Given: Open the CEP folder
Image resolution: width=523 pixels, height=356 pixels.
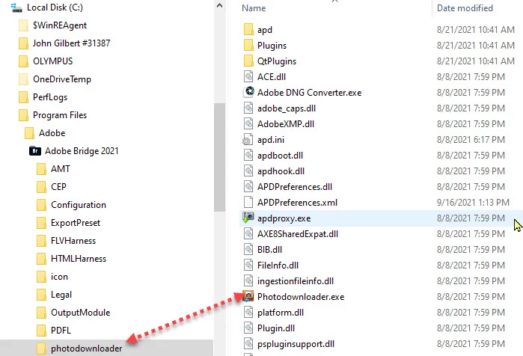Looking at the screenshot, I should coord(52,187).
